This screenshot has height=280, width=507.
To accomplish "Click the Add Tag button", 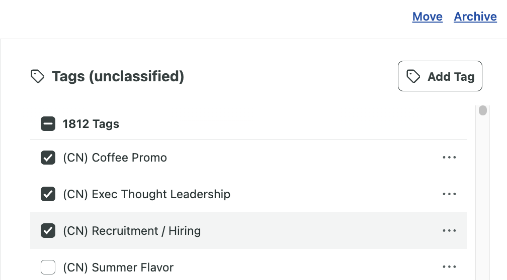I will [x=440, y=76].
